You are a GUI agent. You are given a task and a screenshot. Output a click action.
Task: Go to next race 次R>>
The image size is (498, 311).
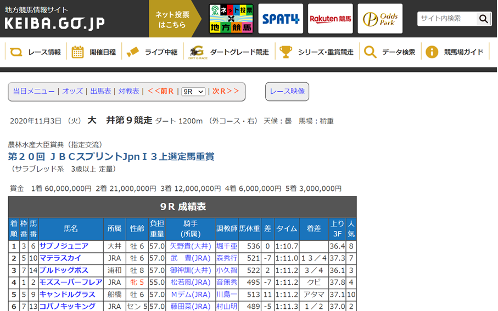pos(226,92)
